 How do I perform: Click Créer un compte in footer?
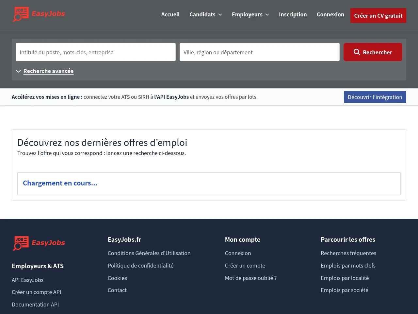tap(245, 266)
